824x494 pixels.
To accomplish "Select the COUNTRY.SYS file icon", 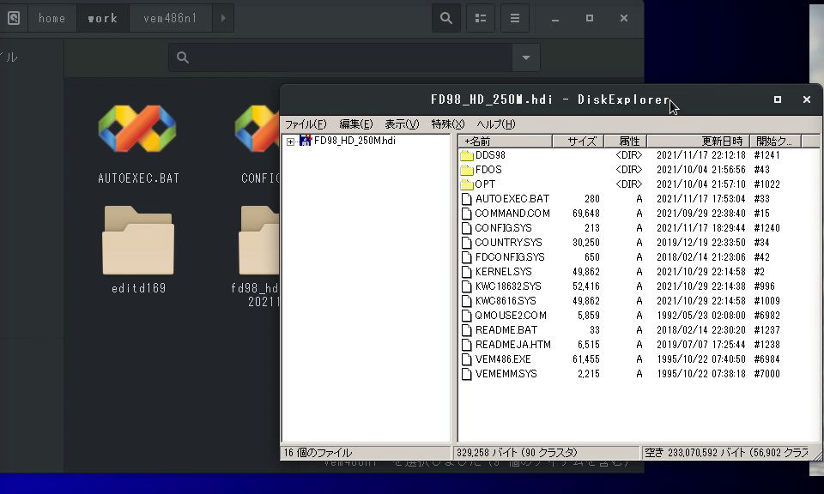I will click(466, 243).
